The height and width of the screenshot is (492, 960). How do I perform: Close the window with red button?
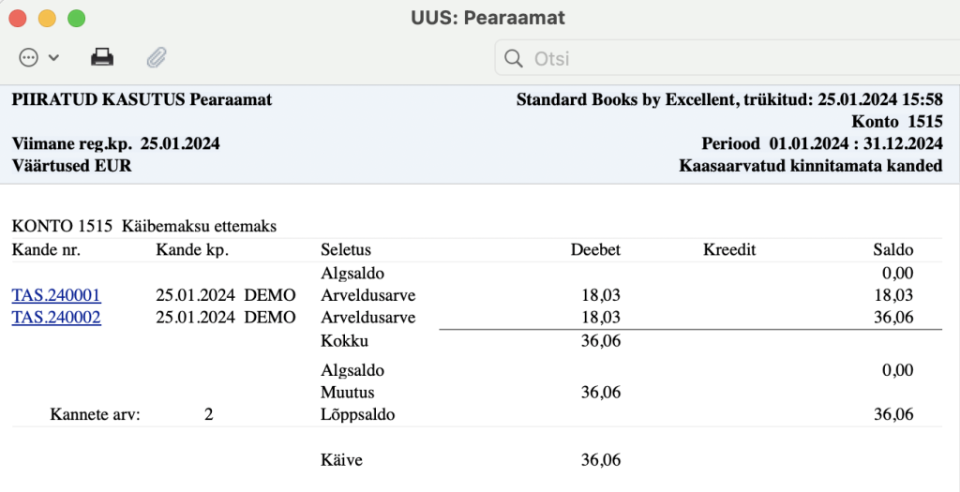coord(18,19)
